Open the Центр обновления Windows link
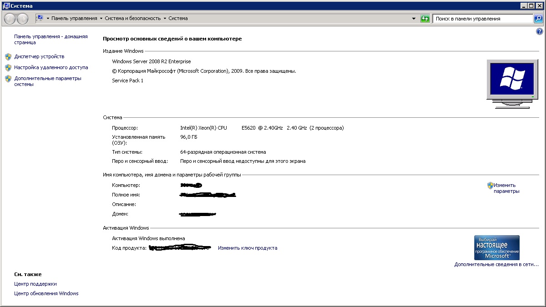 coord(46,294)
